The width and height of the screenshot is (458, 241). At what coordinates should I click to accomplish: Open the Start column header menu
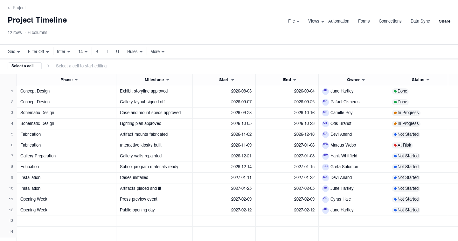pos(232,80)
